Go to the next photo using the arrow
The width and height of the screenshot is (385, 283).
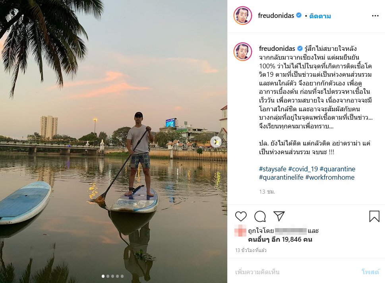[216, 141]
